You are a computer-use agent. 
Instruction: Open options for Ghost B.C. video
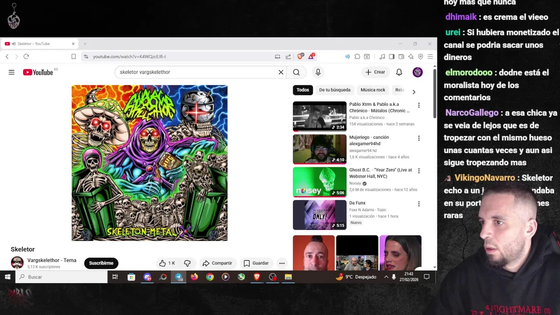[x=419, y=171]
